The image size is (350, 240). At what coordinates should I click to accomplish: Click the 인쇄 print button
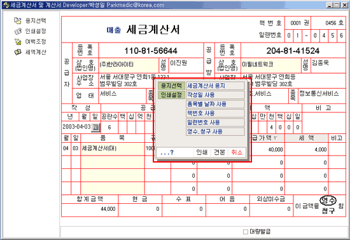point(202,152)
